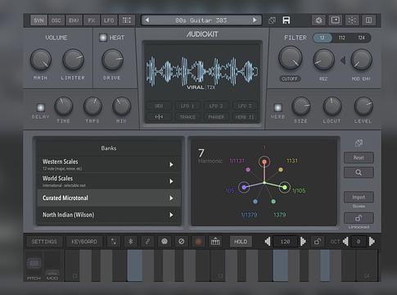Open the Bluetooth MIDI icon

[131, 242]
